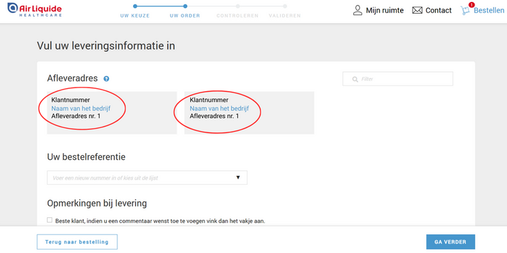Focus the Filter input field

click(x=398, y=79)
